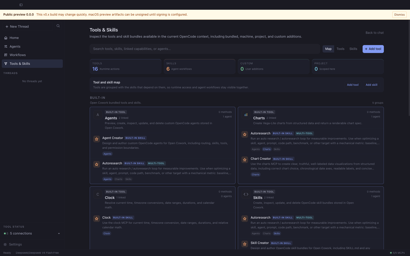Open Agents from the sidebar
Viewport: 410px width, 256px height.
(x=32, y=47)
